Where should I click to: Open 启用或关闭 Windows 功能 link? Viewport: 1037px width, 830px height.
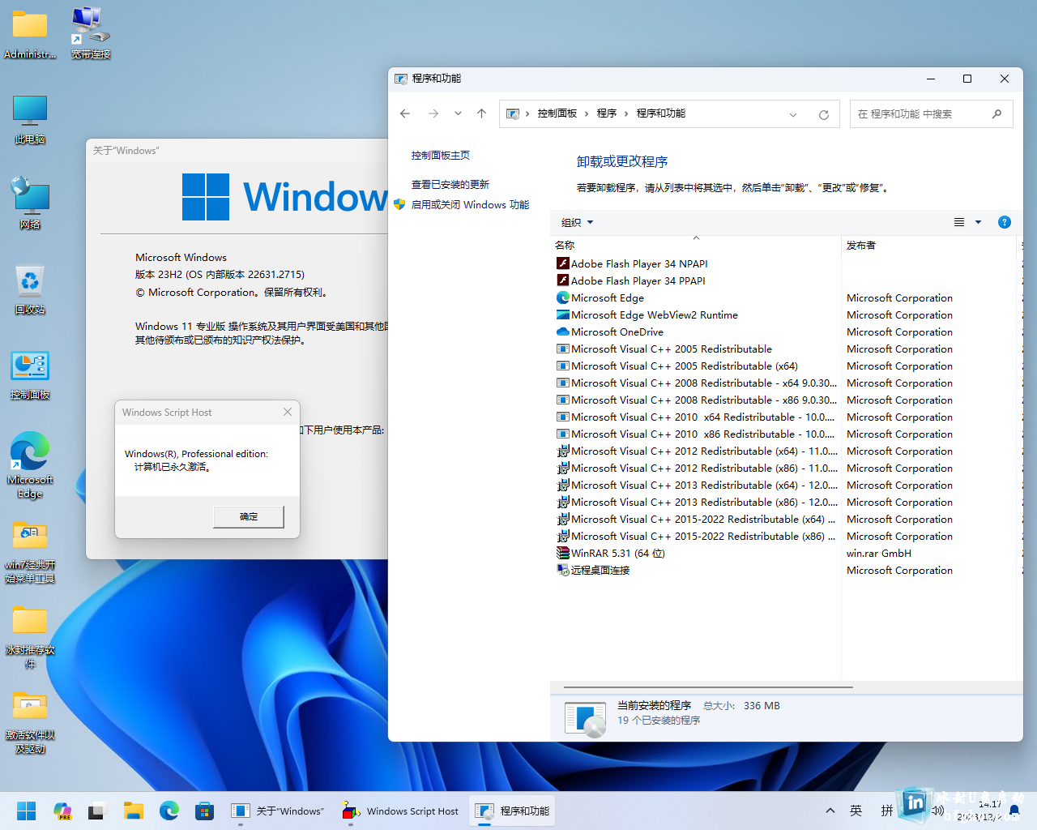point(470,205)
